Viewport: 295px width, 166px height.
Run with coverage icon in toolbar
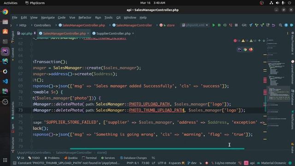225,25
